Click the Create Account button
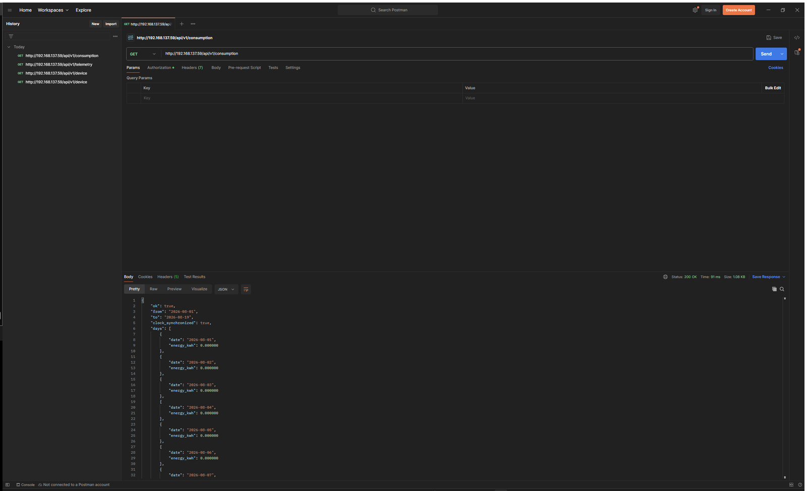Image resolution: width=807 pixels, height=491 pixels. [738, 10]
